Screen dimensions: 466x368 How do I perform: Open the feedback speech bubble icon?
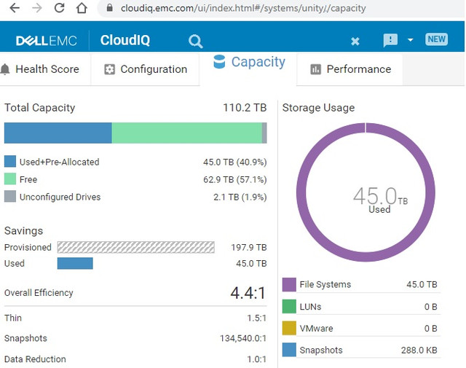pyautogui.click(x=390, y=40)
